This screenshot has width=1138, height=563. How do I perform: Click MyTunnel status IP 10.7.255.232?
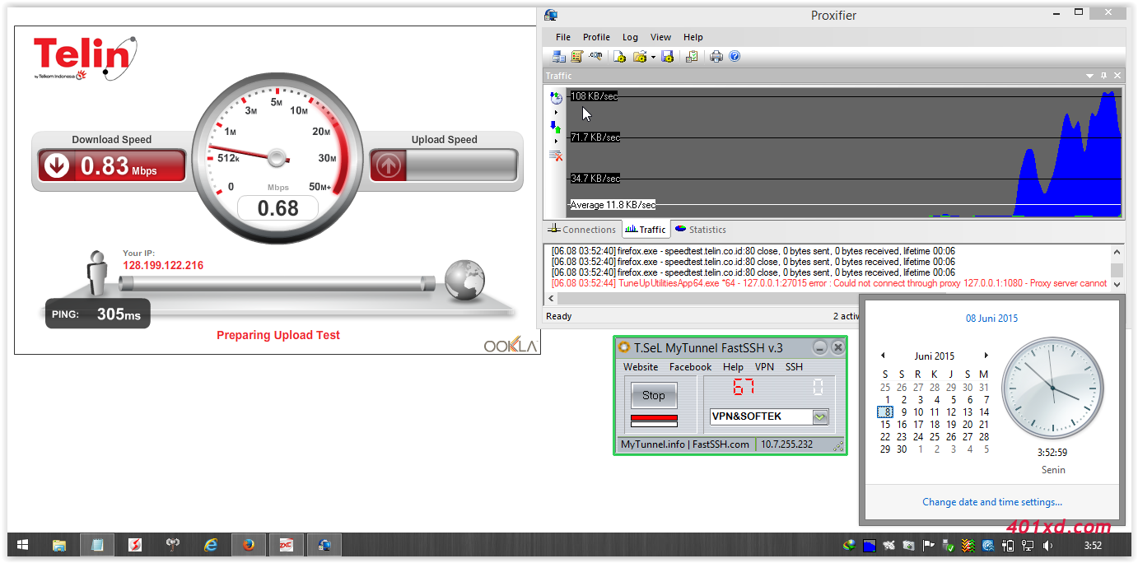786,444
